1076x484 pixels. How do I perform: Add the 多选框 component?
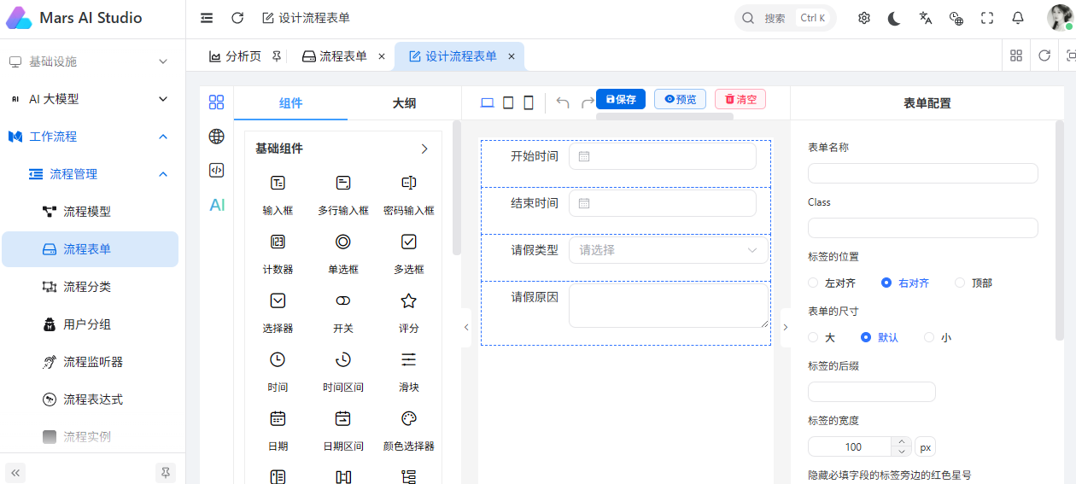409,254
